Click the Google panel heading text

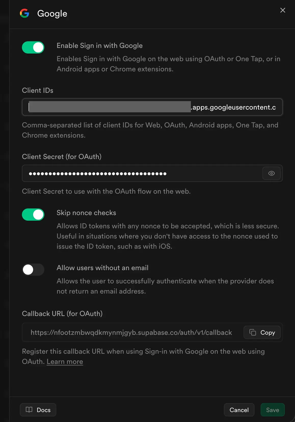pos(52,14)
